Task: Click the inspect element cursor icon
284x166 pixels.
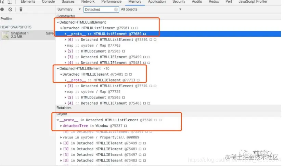Action: pyautogui.click(x=2, y=2)
